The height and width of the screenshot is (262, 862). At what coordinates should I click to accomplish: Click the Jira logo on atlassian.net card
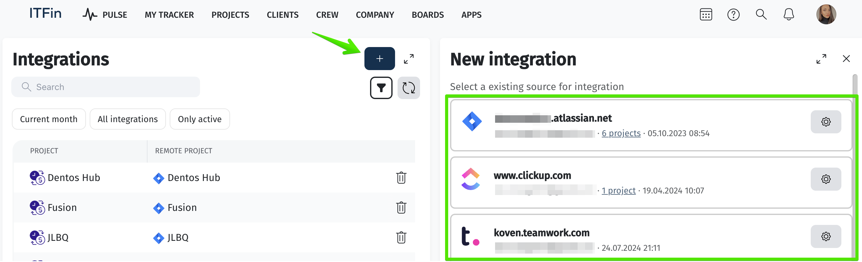(x=472, y=121)
